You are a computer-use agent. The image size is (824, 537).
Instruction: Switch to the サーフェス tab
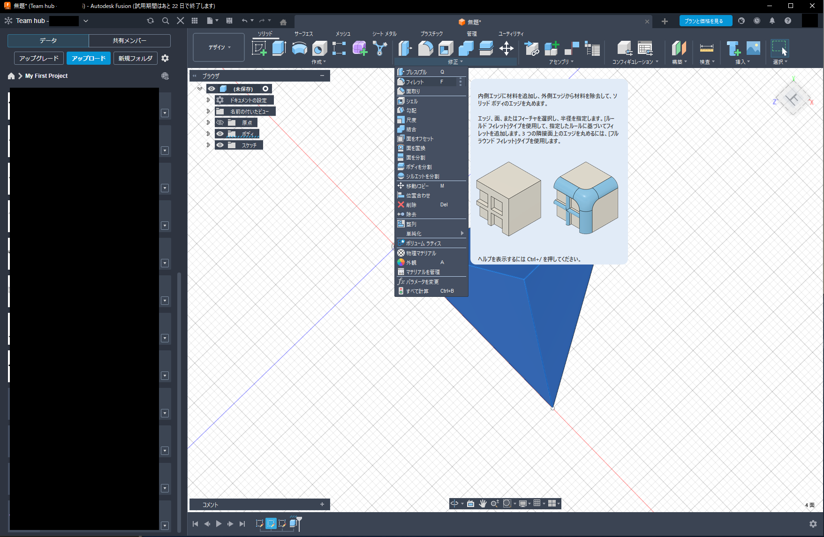(x=303, y=34)
